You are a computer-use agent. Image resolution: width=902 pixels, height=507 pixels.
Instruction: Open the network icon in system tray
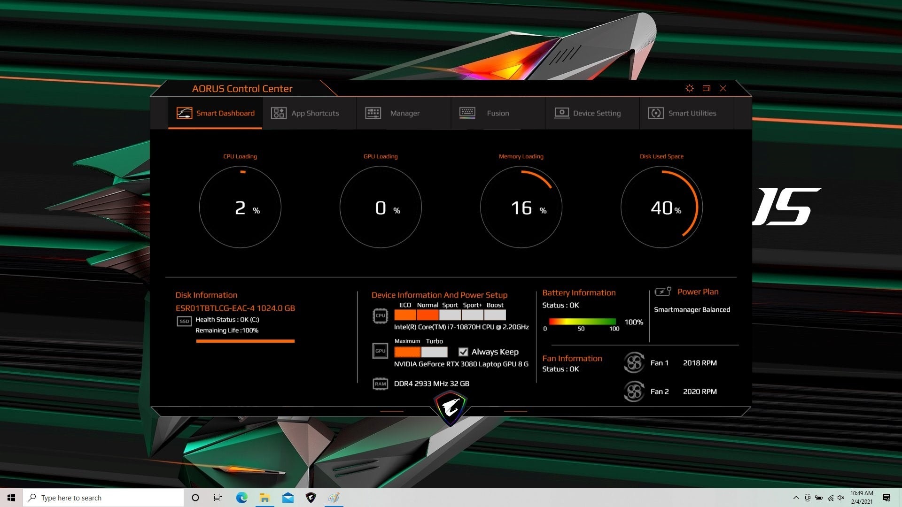[831, 498]
